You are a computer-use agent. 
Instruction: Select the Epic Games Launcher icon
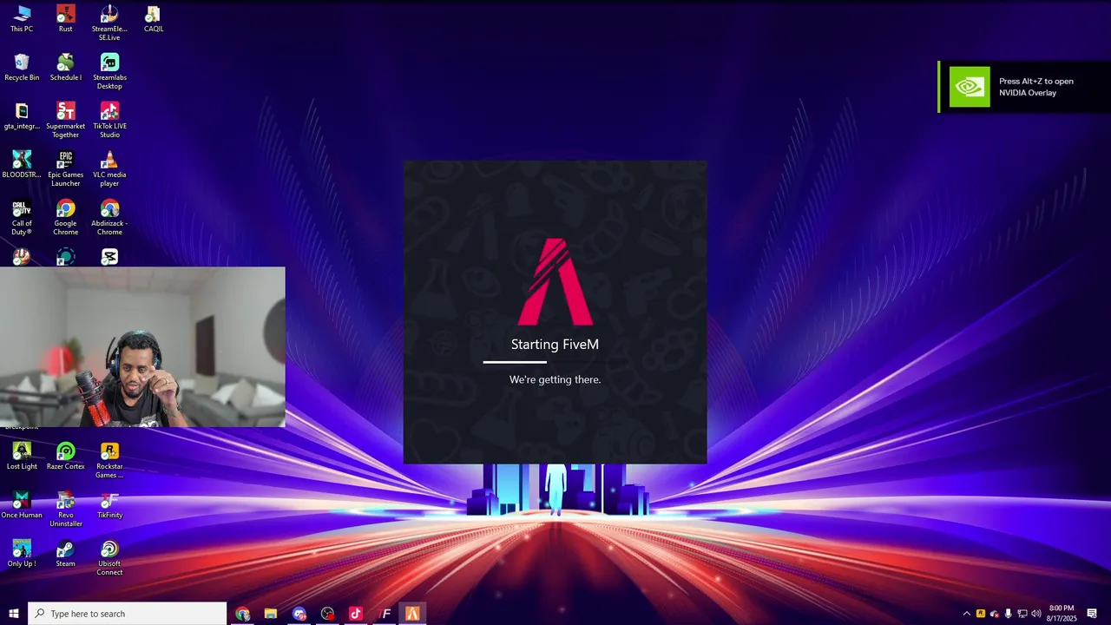tap(66, 169)
